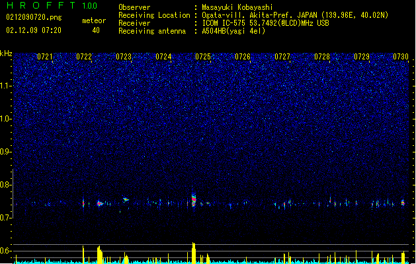Click the 0727 time marker

pyautogui.click(x=282, y=57)
